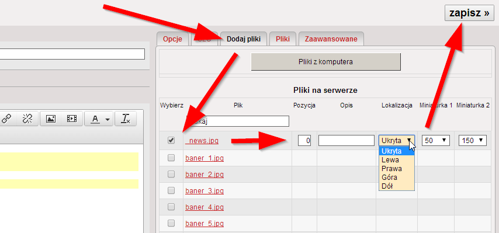Click the zapisz save button

click(x=469, y=13)
